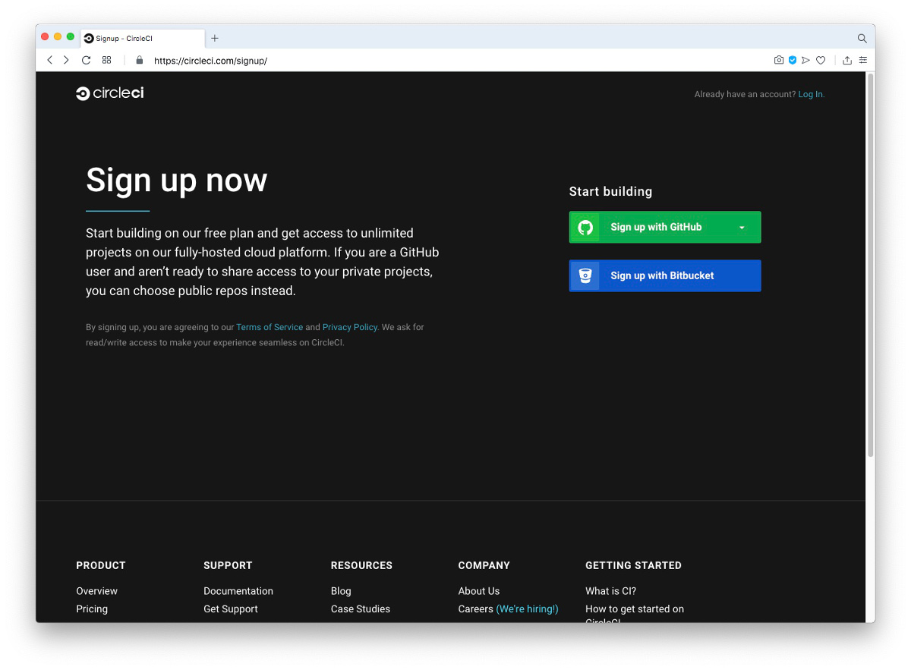The width and height of the screenshot is (911, 670).
Task: Open Case Studies footer link
Action: coord(361,609)
